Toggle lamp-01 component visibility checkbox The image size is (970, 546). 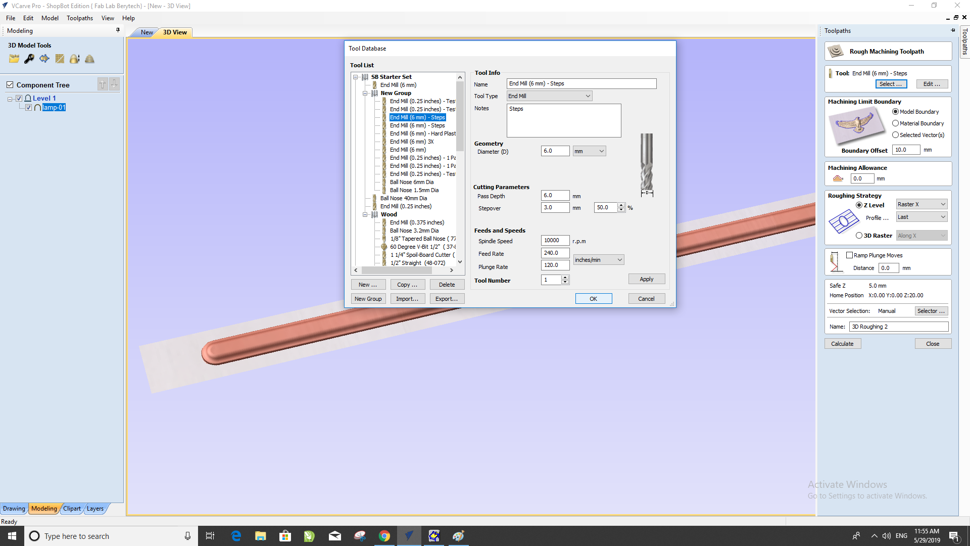(x=29, y=107)
